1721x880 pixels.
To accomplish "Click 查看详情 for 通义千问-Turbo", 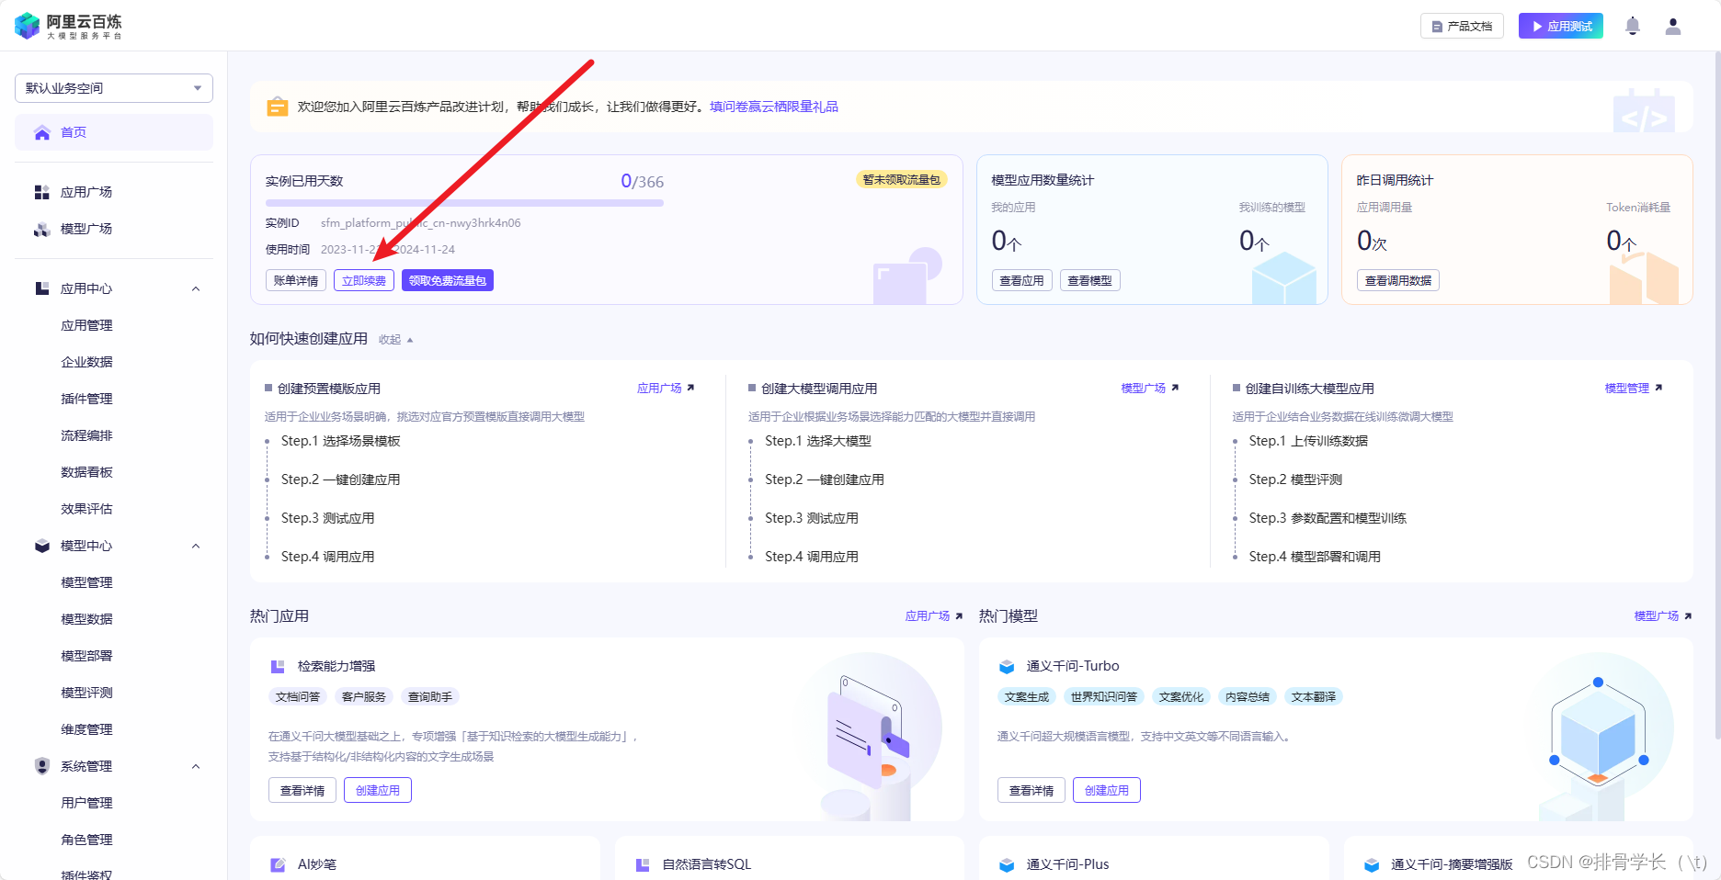I will (x=1031, y=790).
